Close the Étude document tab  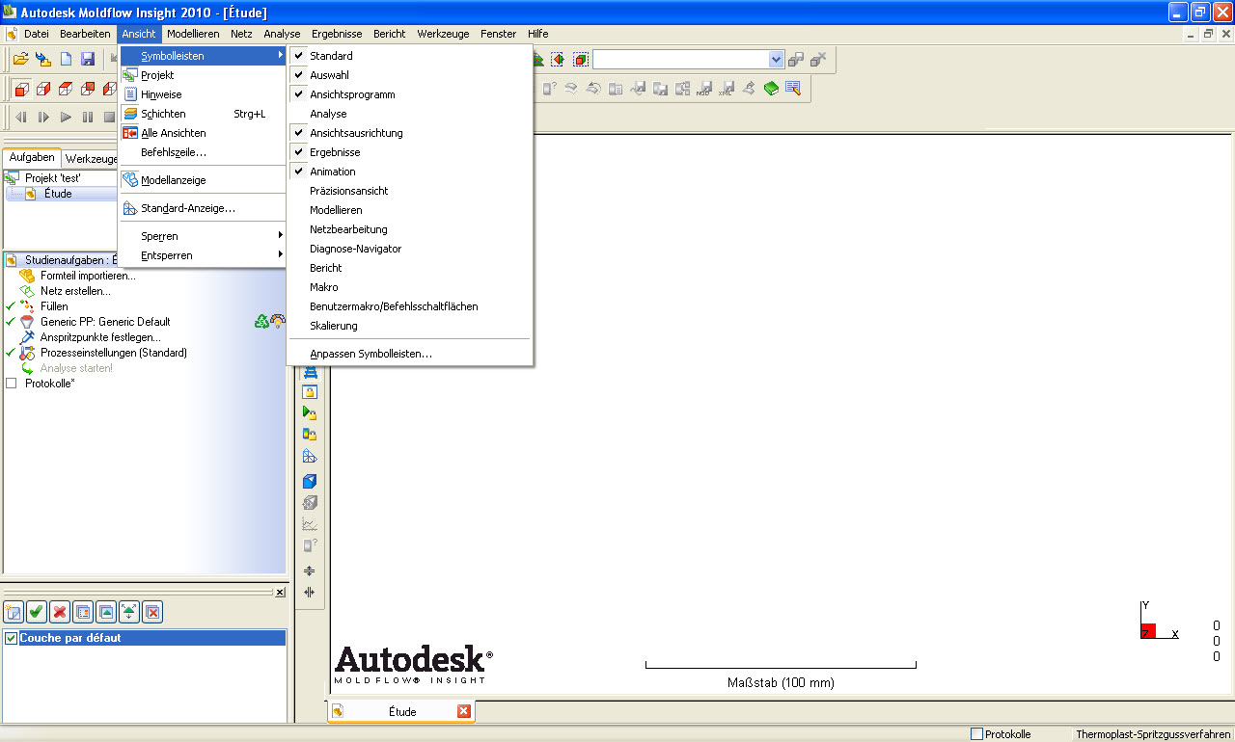[463, 711]
